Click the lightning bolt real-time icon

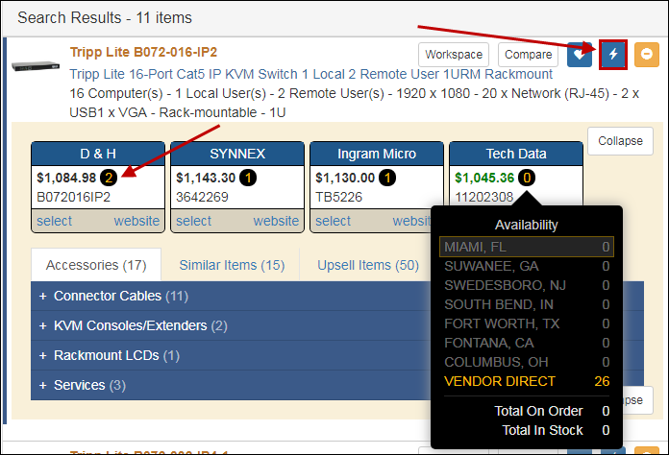click(x=613, y=55)
